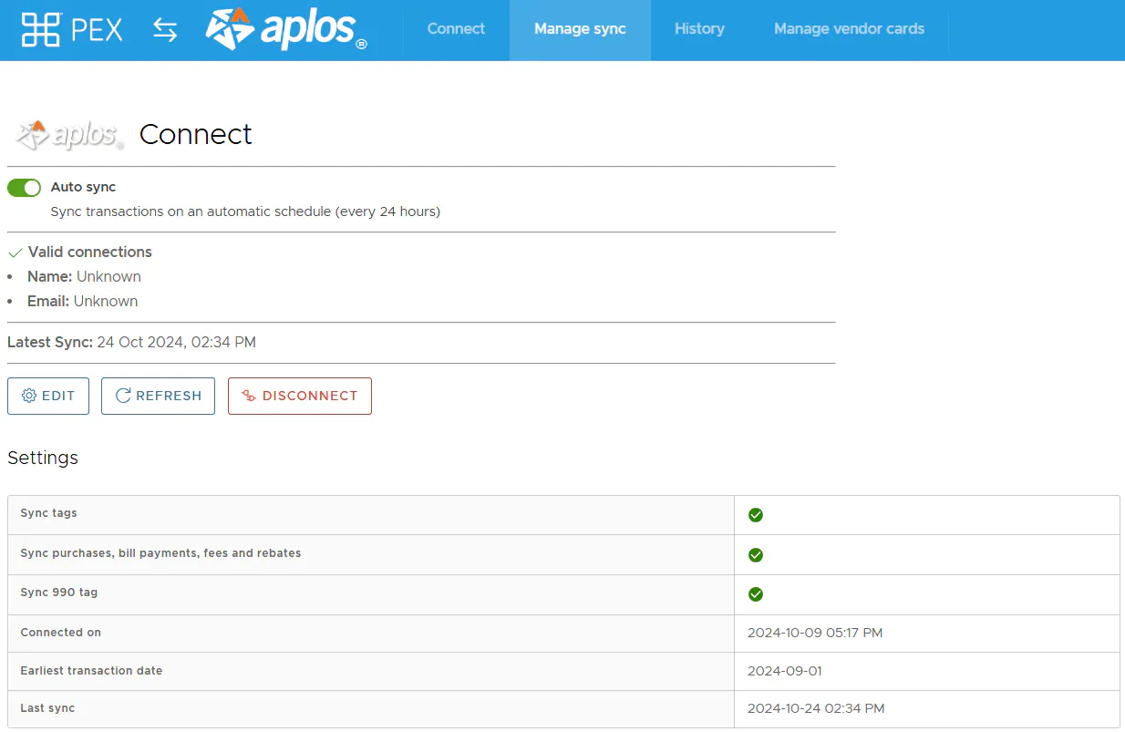Image resolution: width=1125 pixels, height=732 pixels.
Task: Click the Connect page heading
Action: [x=196, y=134]
